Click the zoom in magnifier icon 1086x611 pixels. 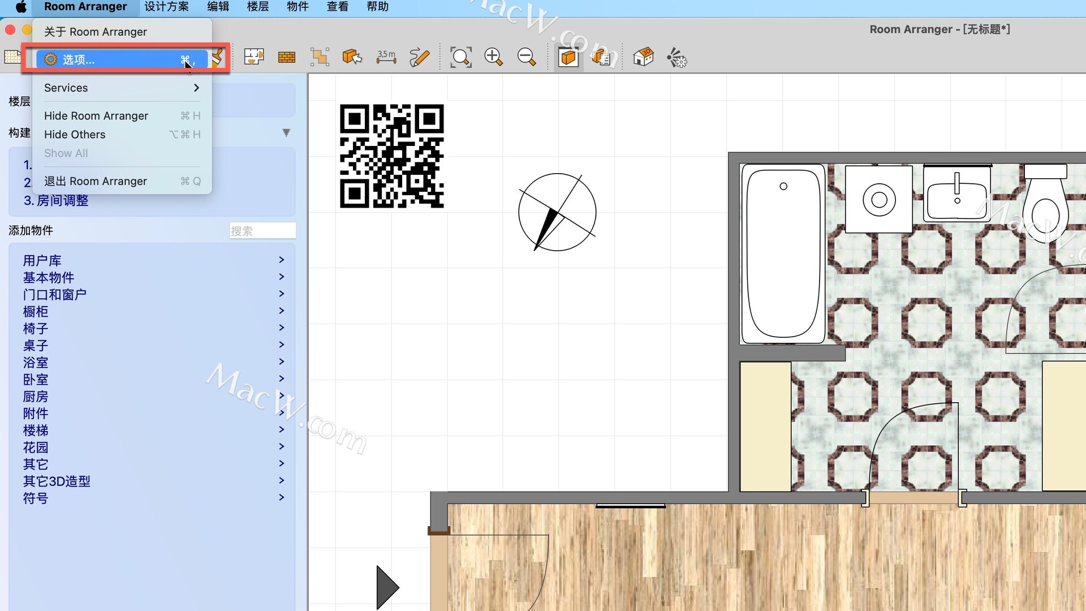point(494,57)
